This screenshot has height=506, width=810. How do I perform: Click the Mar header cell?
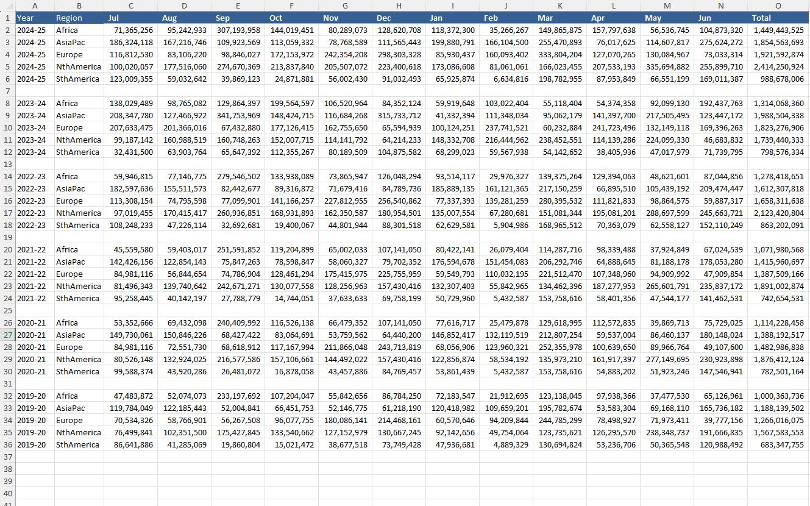(560, 18)
